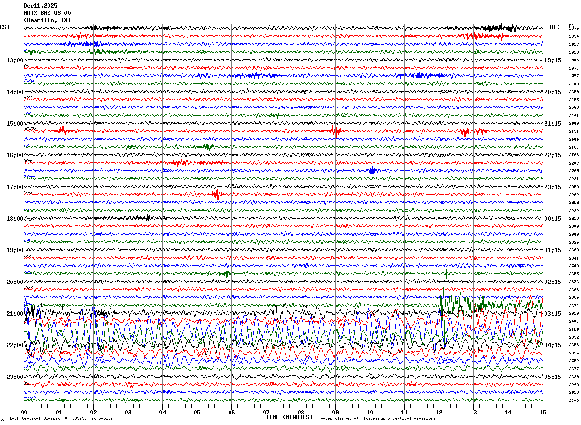Click the 23:00 CST time label
The height and width of the screenshot is (425, 581).
(14, 377)
